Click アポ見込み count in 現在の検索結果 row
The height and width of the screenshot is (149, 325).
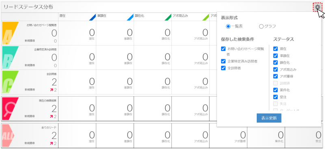click(x=205, y=108)
